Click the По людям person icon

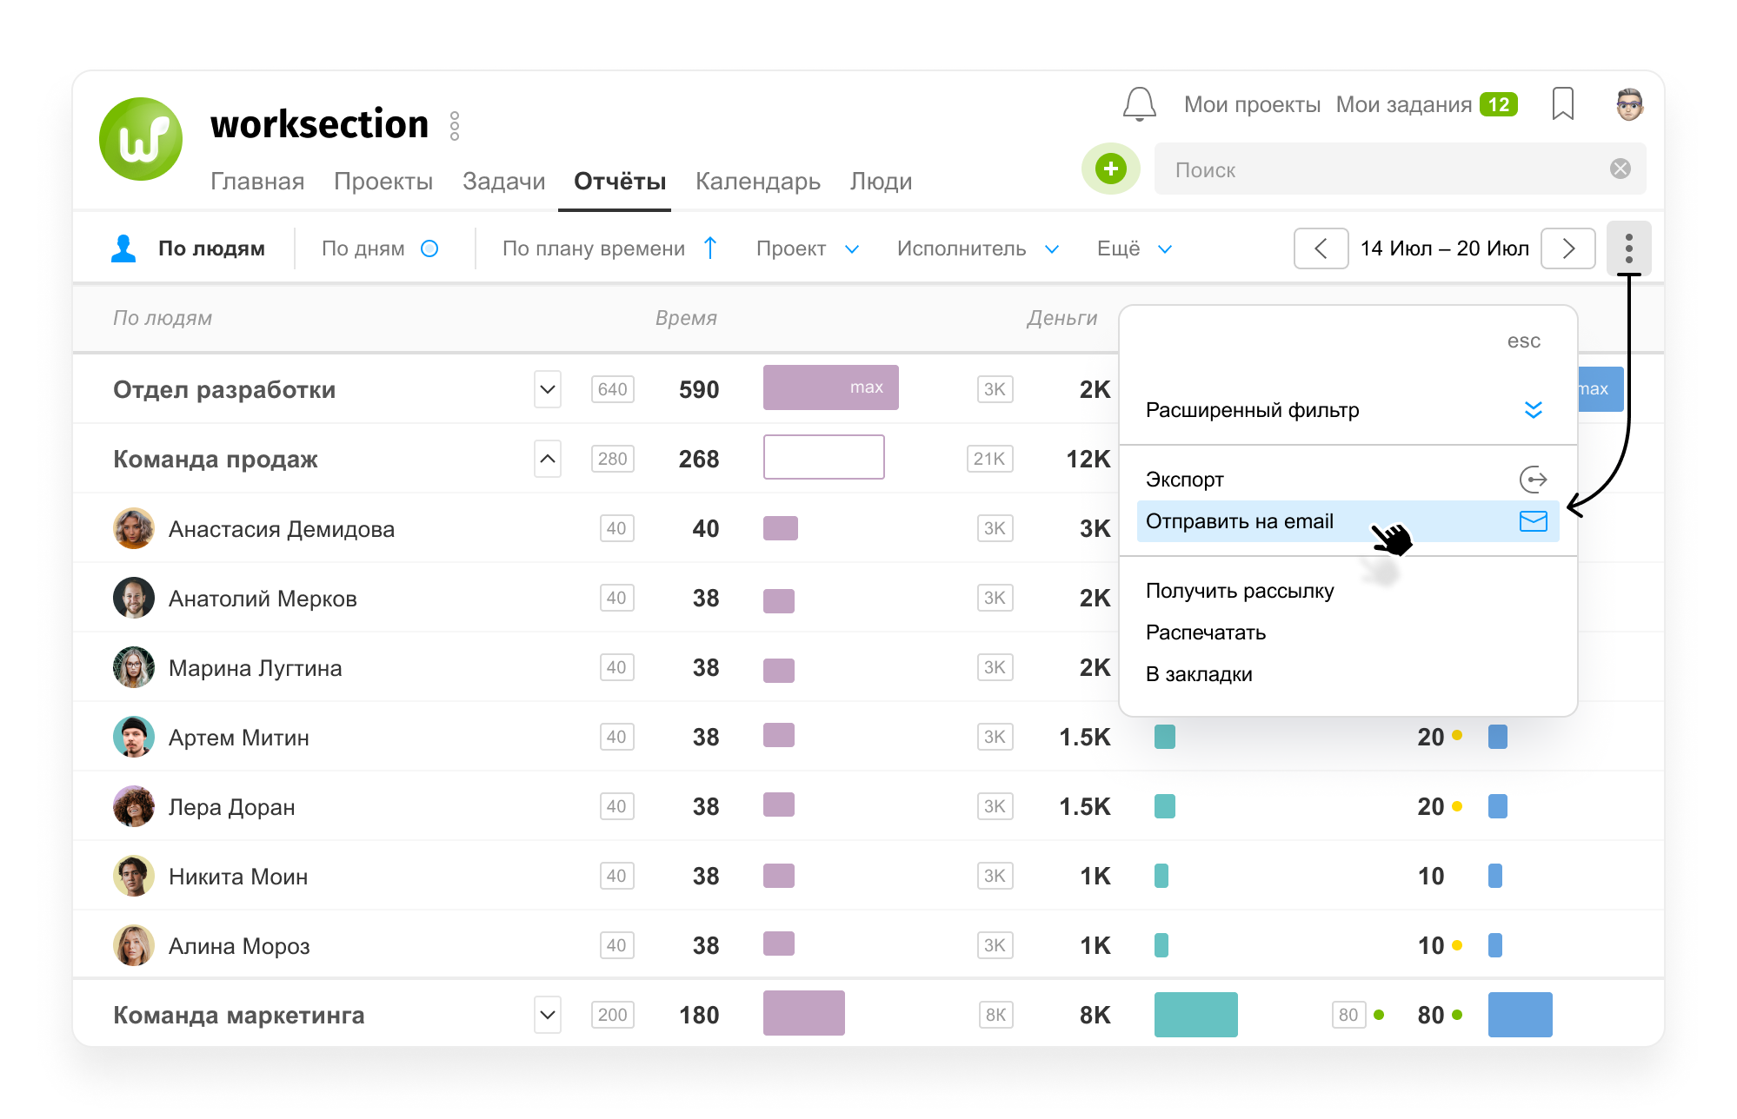coord(124,248)
